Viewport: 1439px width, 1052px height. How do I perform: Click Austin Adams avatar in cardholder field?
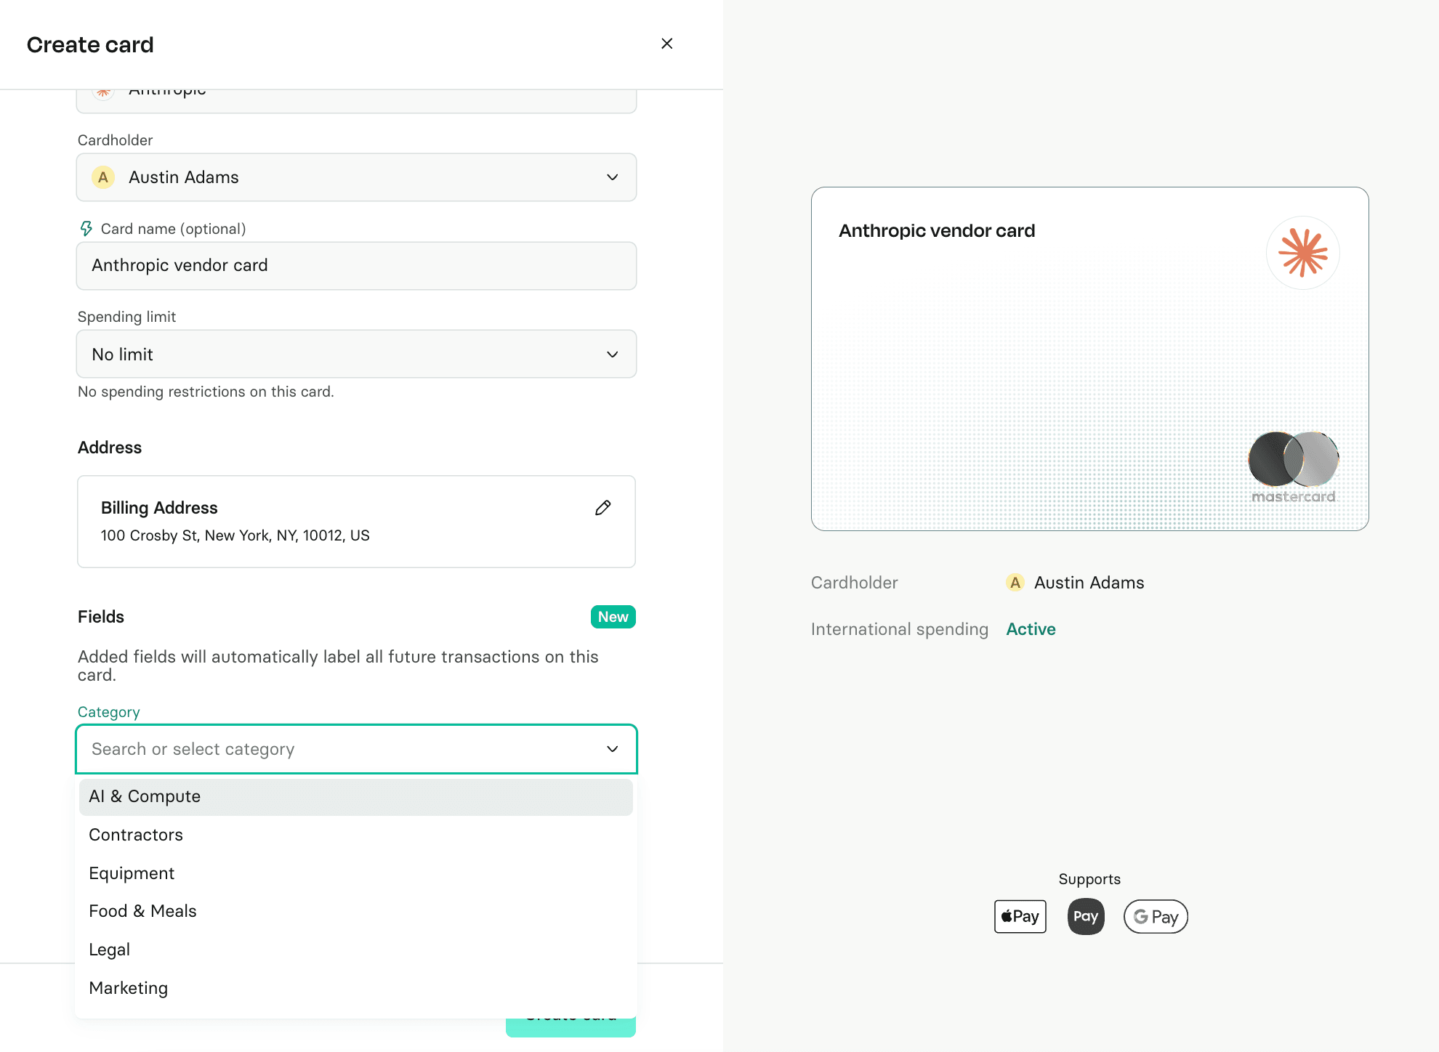(x=103, y=177)
